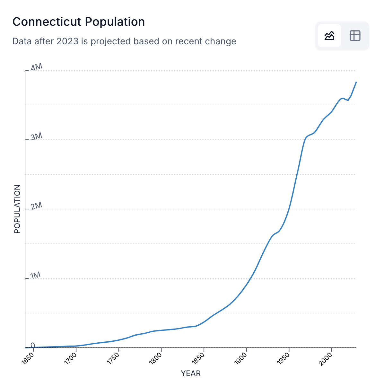This screenshot has height=386, width=375.
Task: Click the projected data subtitle text
Action: point(124,41)
